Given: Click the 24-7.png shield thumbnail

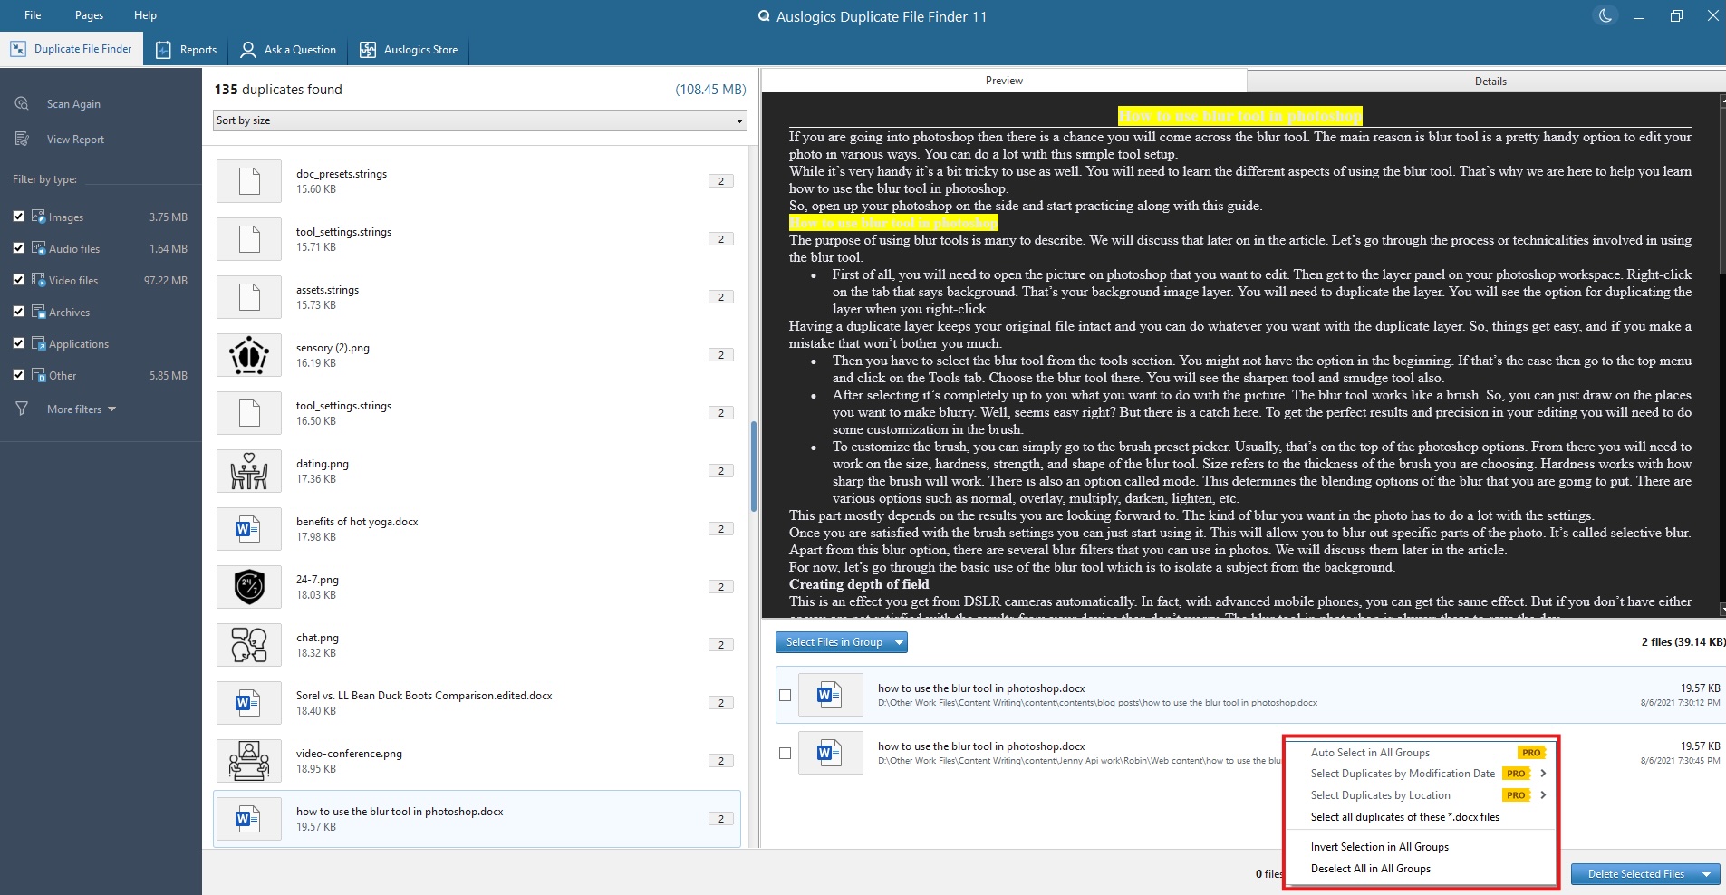Looking at the screenshot, I should (249, 587).
